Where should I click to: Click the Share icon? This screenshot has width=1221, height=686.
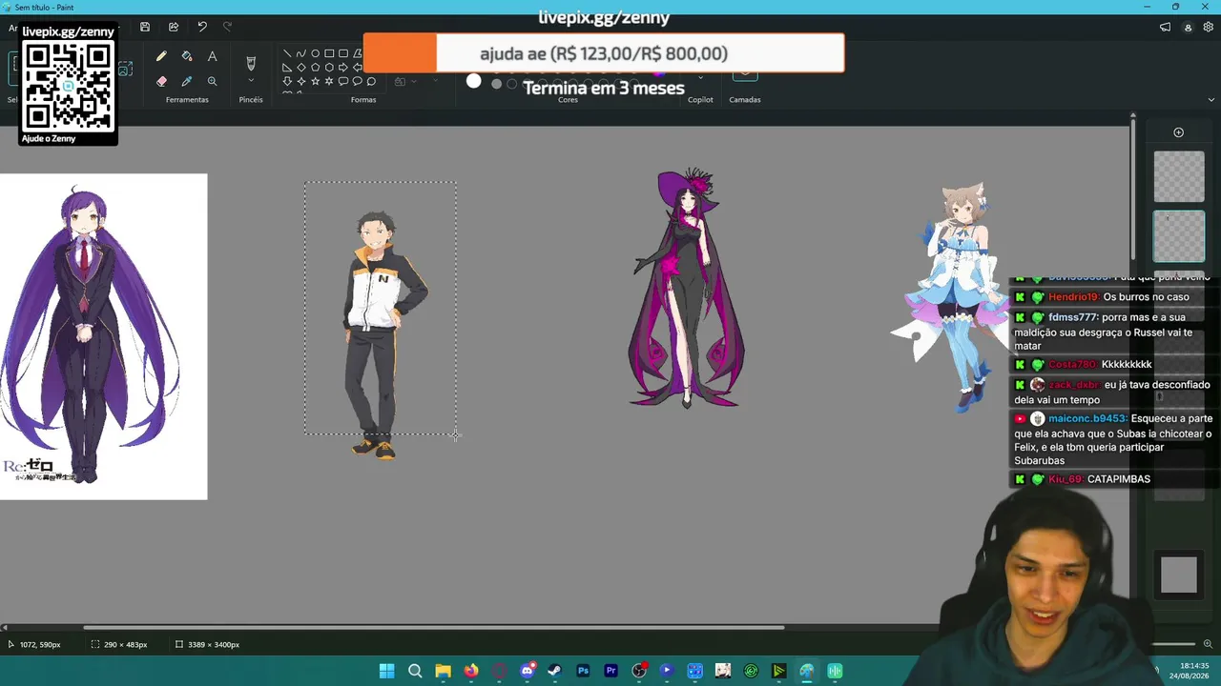[x=174, y=27]
